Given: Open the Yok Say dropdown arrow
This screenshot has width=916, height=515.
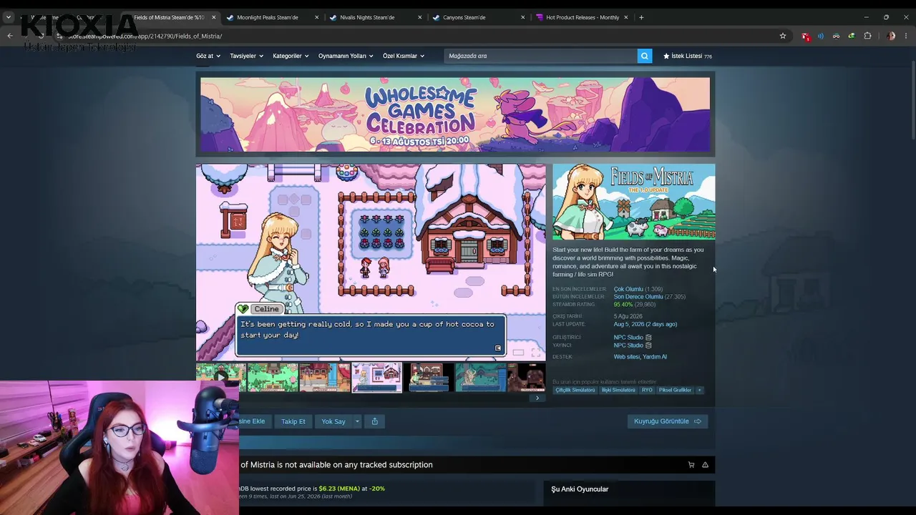Looking at the screenshot, I should [x=357, y=421].
